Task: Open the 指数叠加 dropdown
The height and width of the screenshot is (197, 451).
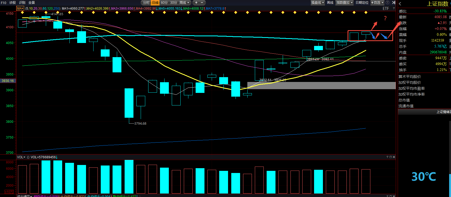Action: point(345,3)
